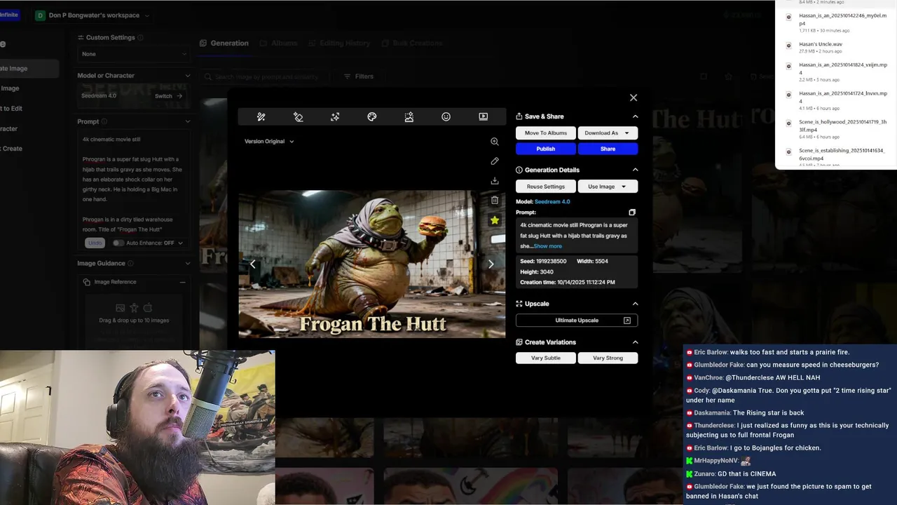The height and width of the screenshot is (505, 897).
Task: Click the Generation Details info icon
Action: click(x=519, y=170)
